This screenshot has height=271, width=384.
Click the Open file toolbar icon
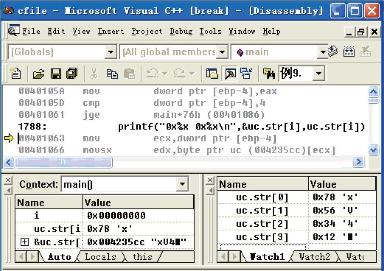[x=39, y=73]
